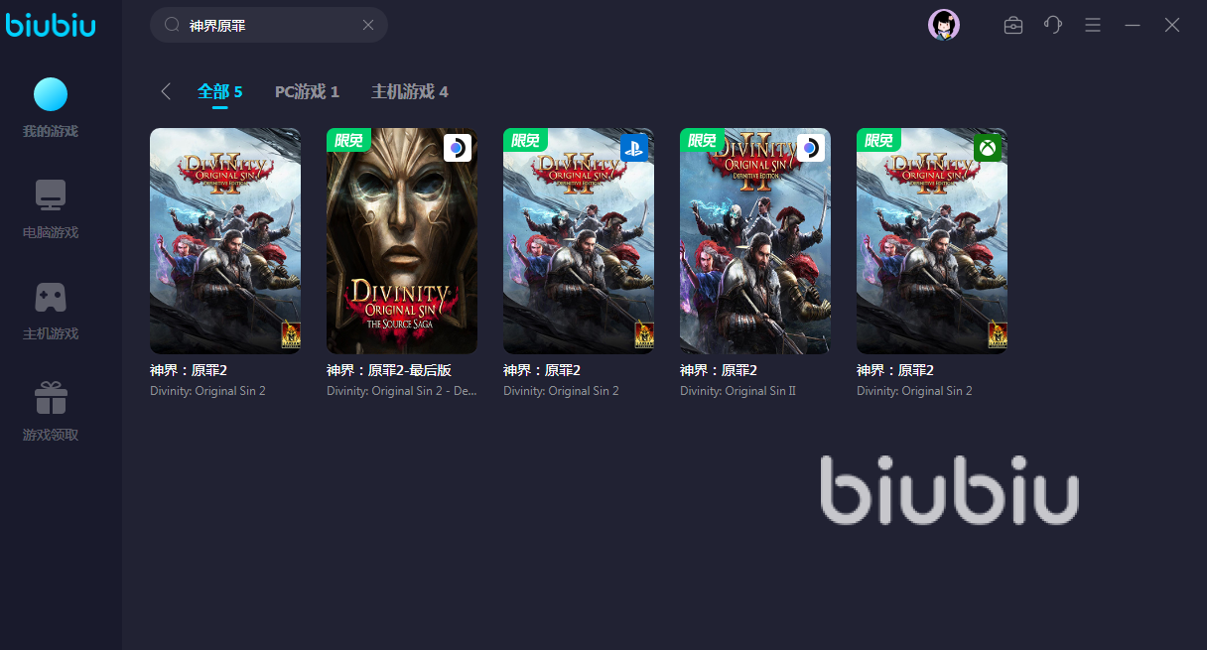Click the search box containing 神界原罪
The height and width of the screenshot is (650, 1207).
pos(269,25)
